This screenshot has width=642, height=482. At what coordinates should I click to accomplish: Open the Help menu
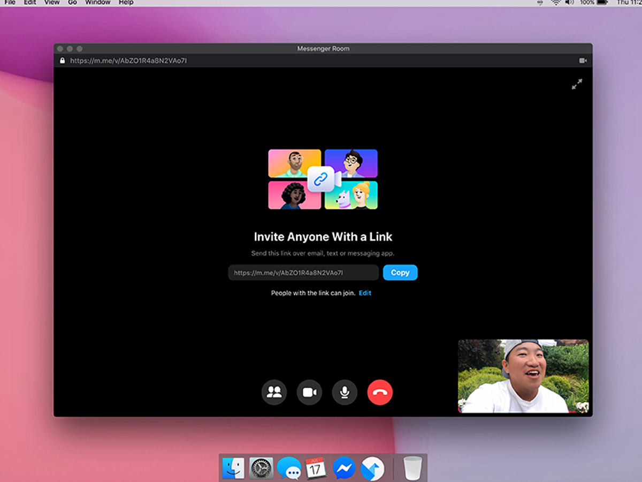click(126, 3)
